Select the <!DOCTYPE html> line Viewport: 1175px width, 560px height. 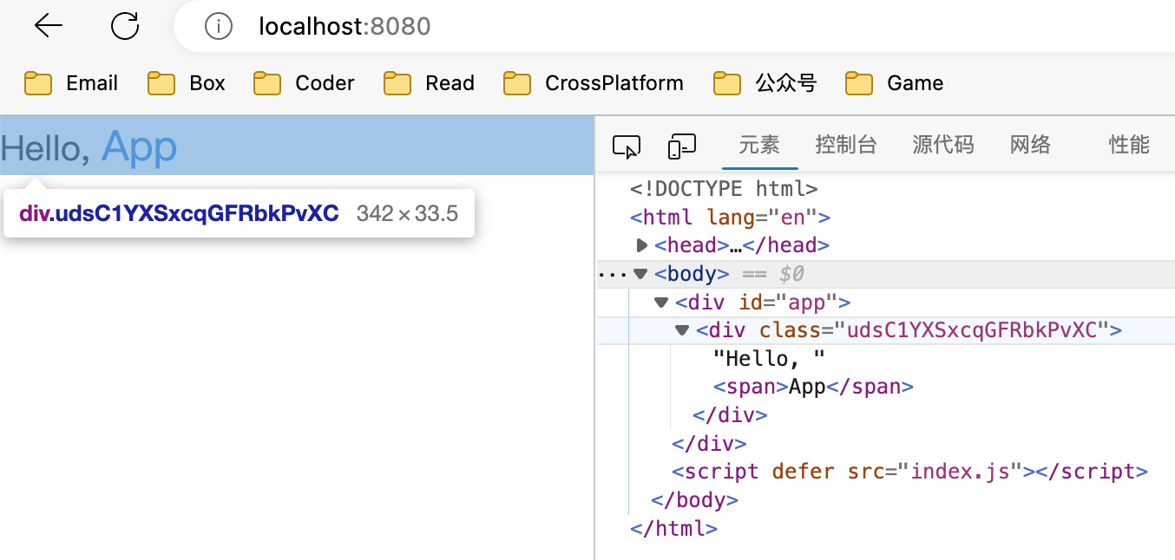pos(725,188)
